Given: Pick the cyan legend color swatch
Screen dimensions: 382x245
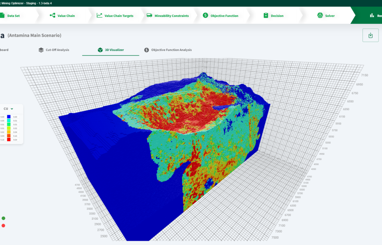Looking at the screenshot, I should 9,121.
